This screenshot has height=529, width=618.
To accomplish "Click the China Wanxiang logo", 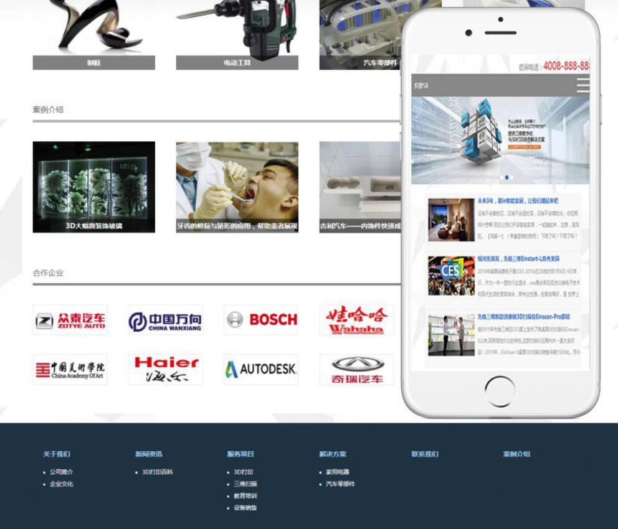I will click(x=165, y=320).
